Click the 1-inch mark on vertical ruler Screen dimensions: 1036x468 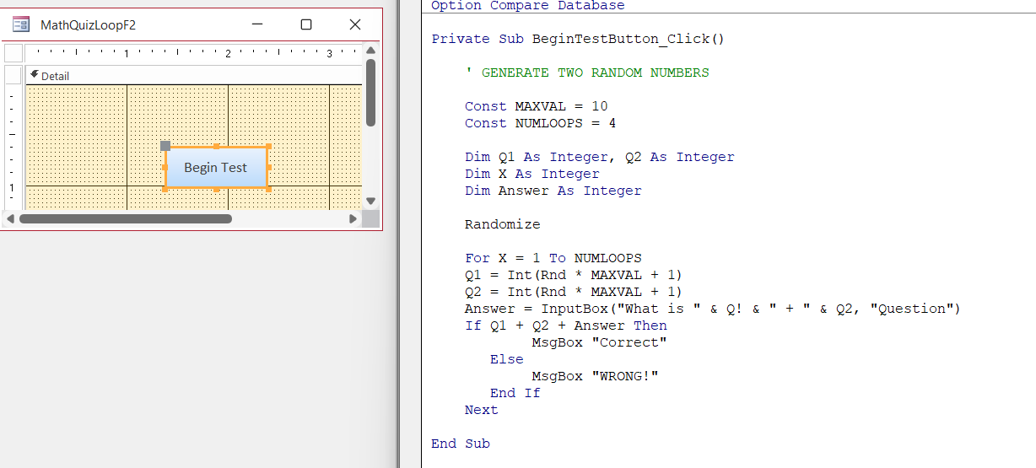(12, 187)
